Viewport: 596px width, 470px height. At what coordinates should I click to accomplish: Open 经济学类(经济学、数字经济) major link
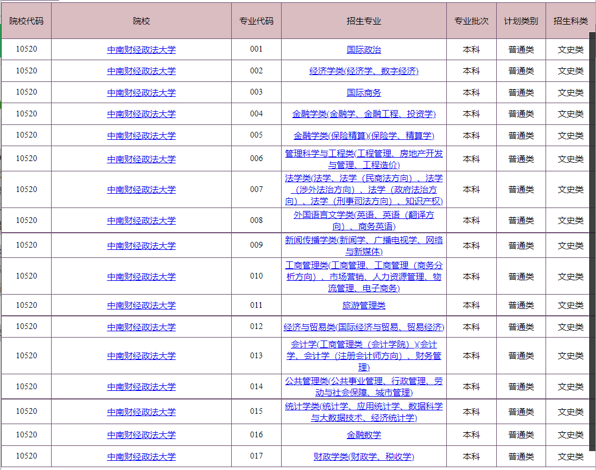[364, 71]
